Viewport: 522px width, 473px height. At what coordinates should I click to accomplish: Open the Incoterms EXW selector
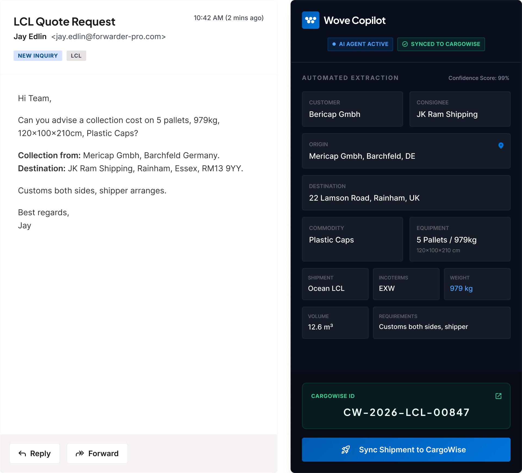(x=406, y=284)
